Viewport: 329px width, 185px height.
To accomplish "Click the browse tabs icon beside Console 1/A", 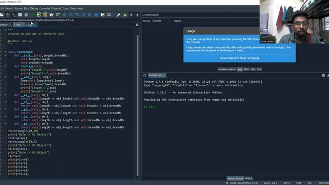I will point(145,76).
